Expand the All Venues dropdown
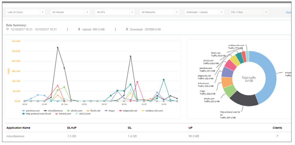This screenshot has width=295, height=145. coord(70,12)
